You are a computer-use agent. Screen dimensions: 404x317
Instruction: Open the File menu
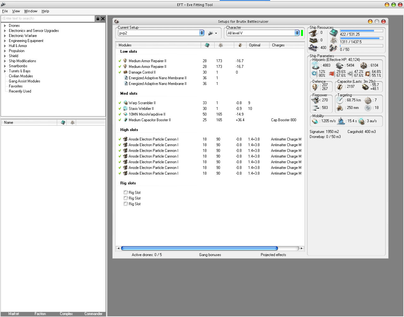point(5,11)
